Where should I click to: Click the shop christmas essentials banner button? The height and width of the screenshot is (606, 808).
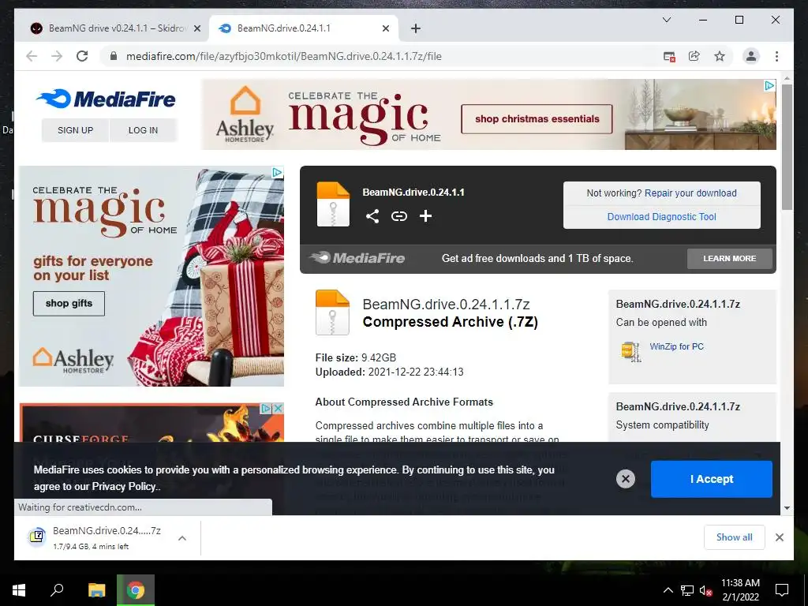pos(537,119)
